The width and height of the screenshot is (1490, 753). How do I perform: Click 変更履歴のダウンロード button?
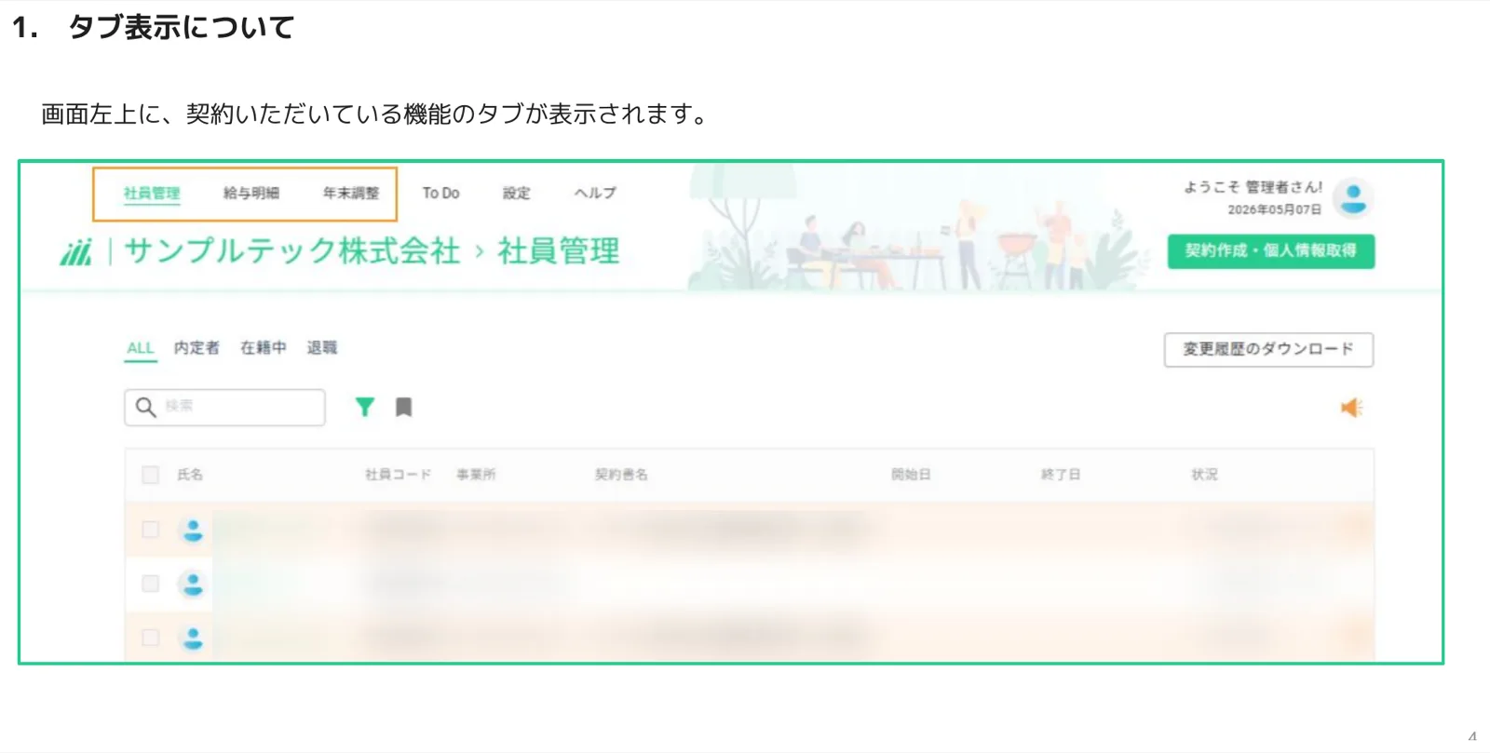1268,349
